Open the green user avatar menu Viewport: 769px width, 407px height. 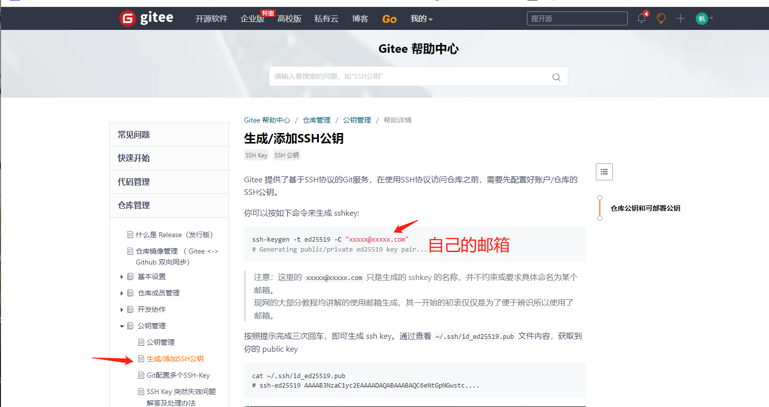tap(702, 18)
